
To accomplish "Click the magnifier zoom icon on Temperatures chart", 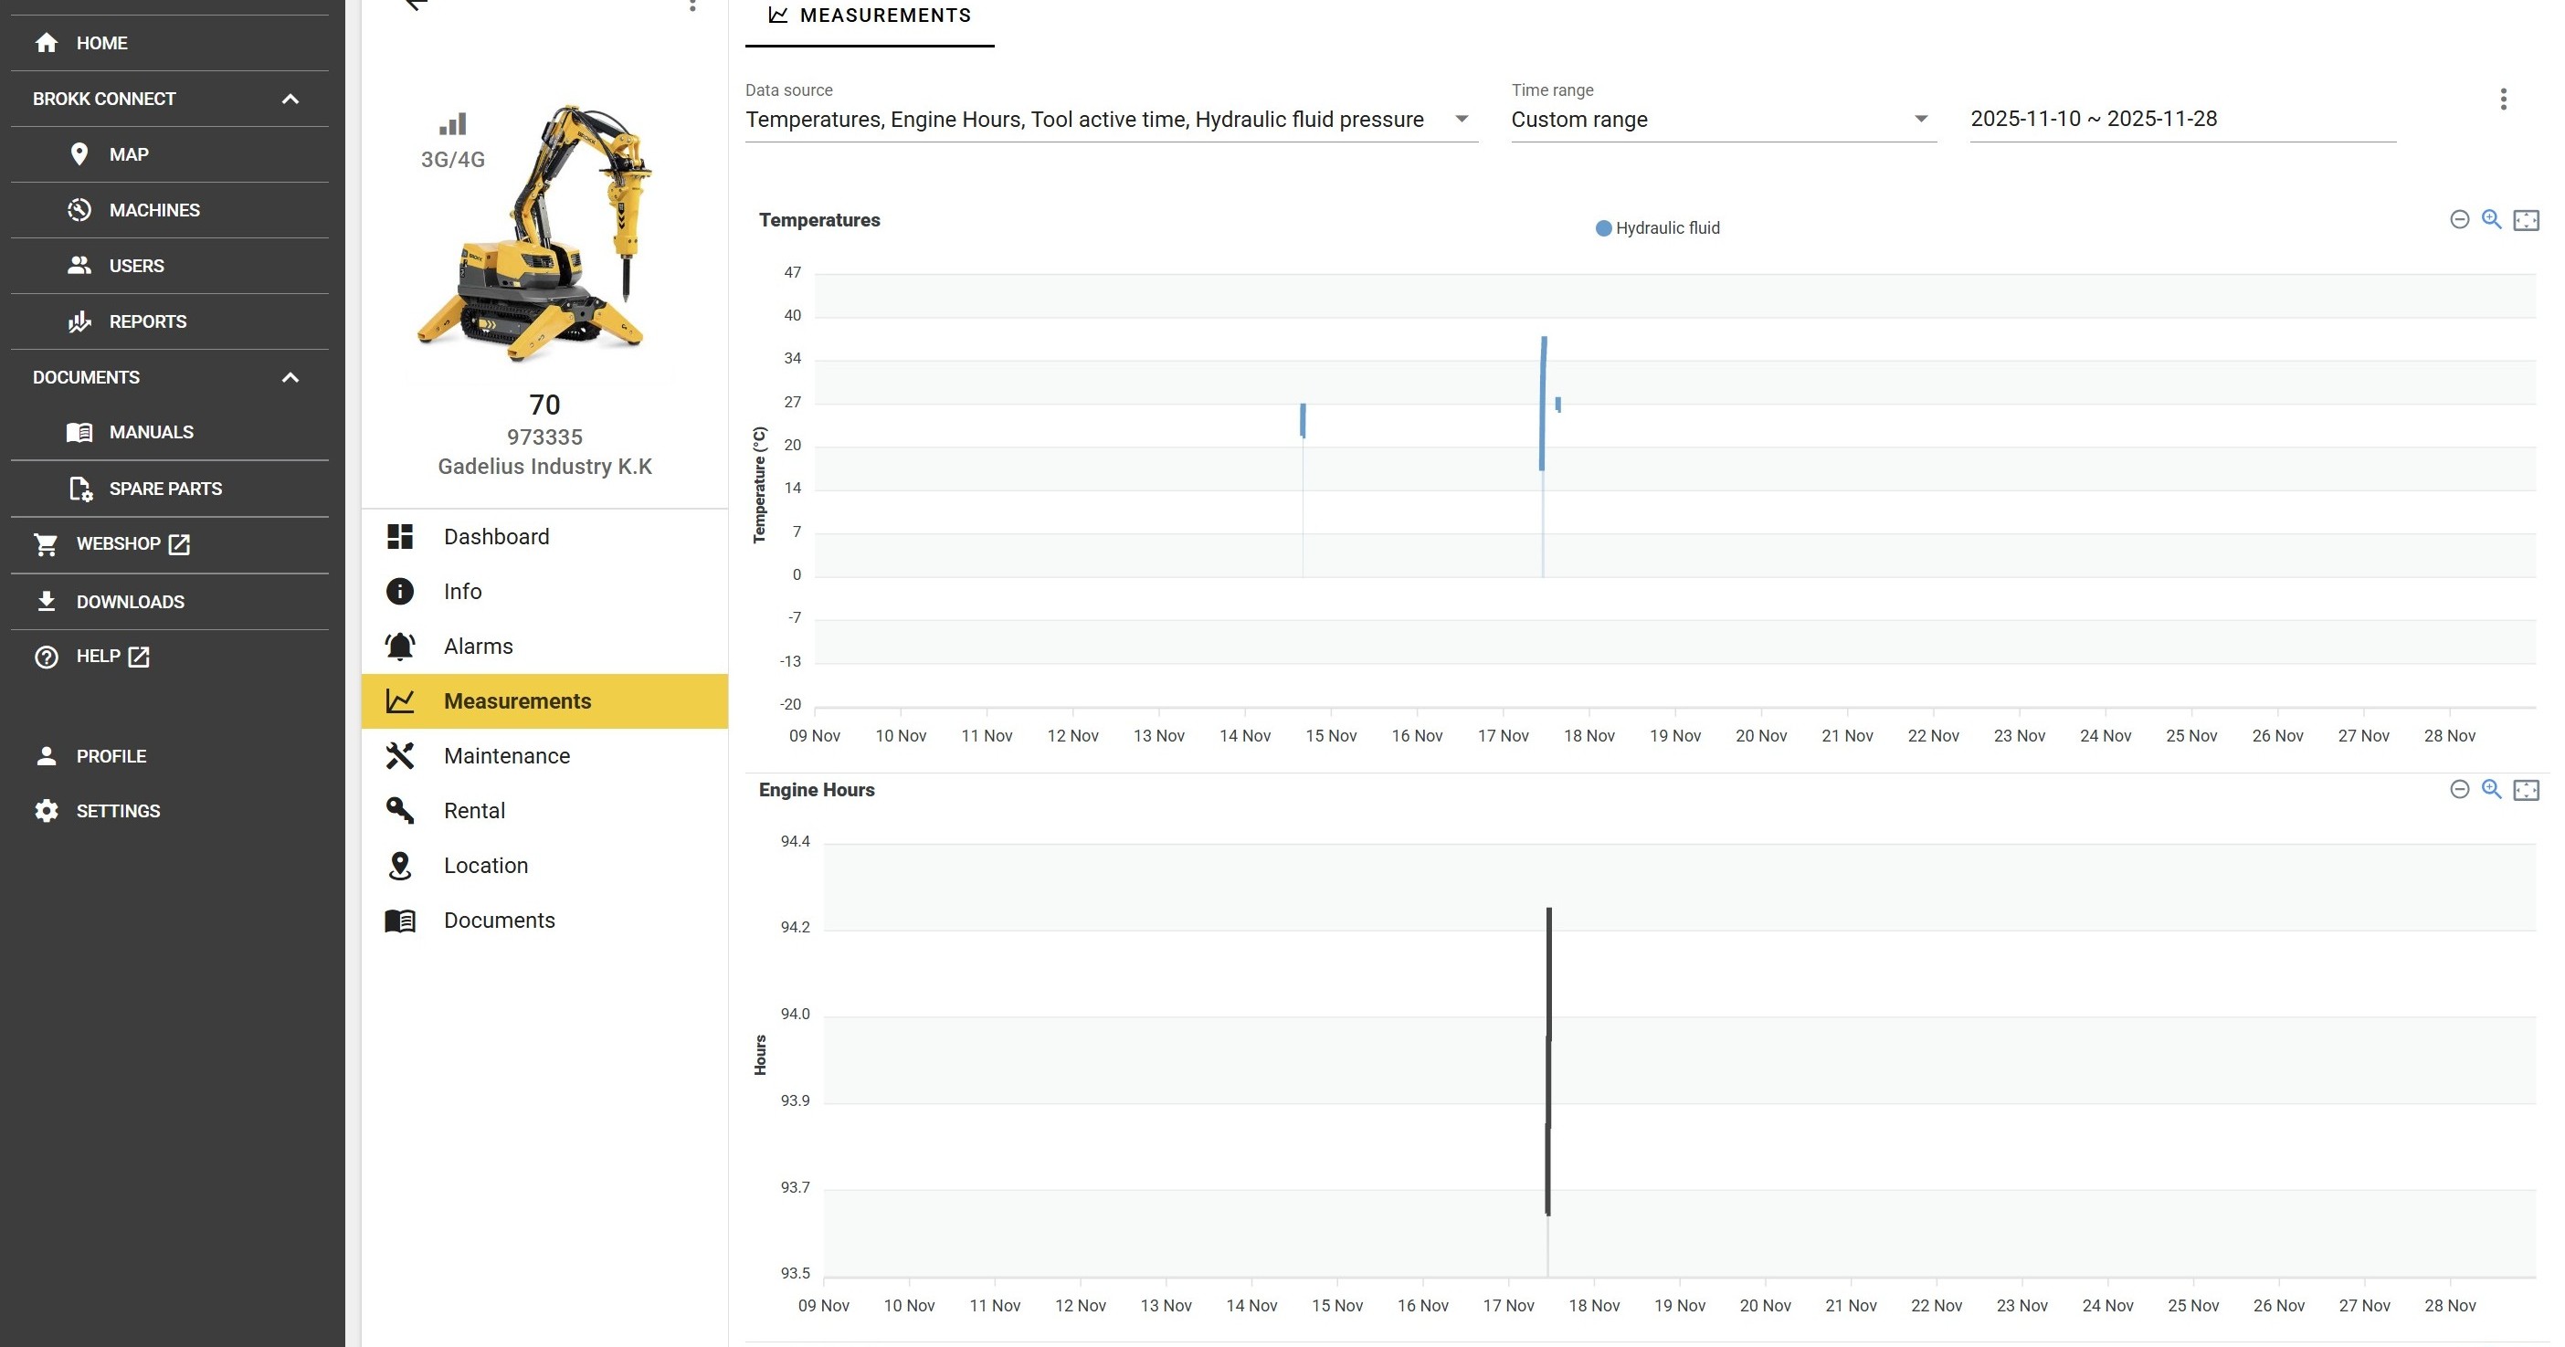I will 2491,220.
